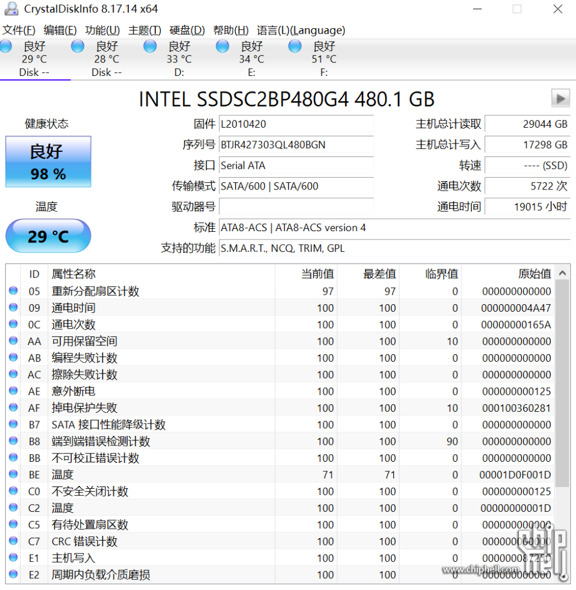Click status dot of attribute 0C row

tap(13, 324)
